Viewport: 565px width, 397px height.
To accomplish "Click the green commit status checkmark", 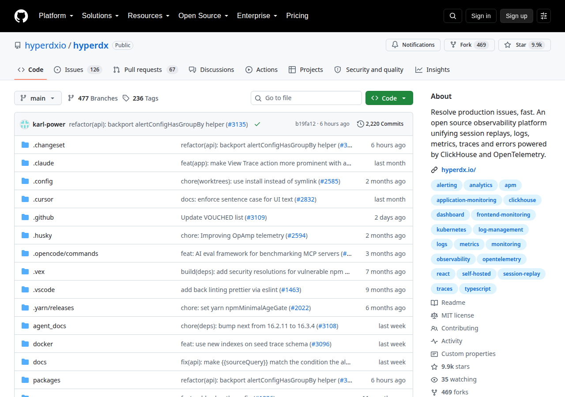I will click(257, 124).
